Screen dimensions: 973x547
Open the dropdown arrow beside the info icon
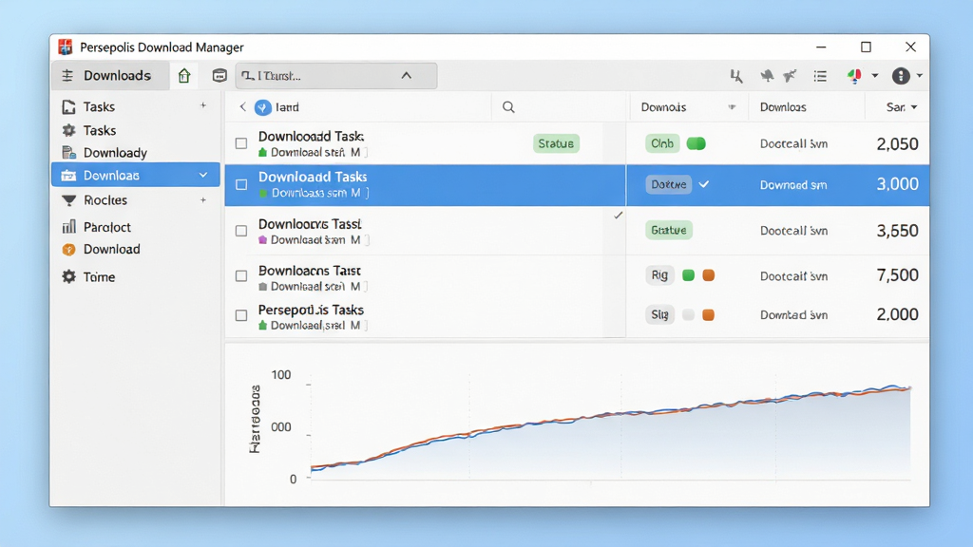920,76
